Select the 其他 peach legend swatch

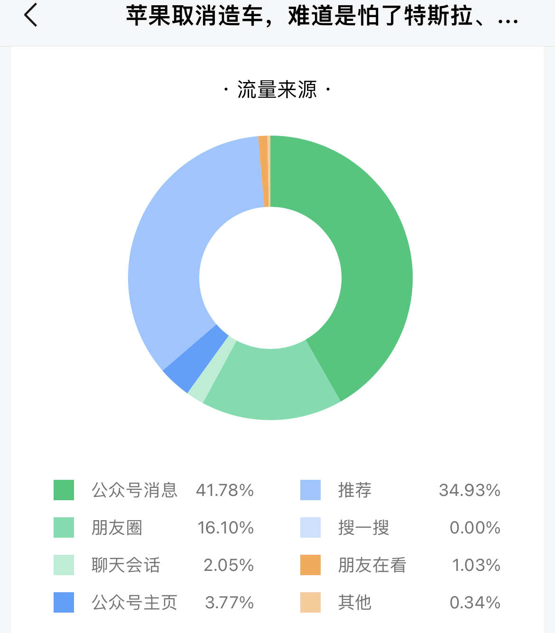point(310,602)
